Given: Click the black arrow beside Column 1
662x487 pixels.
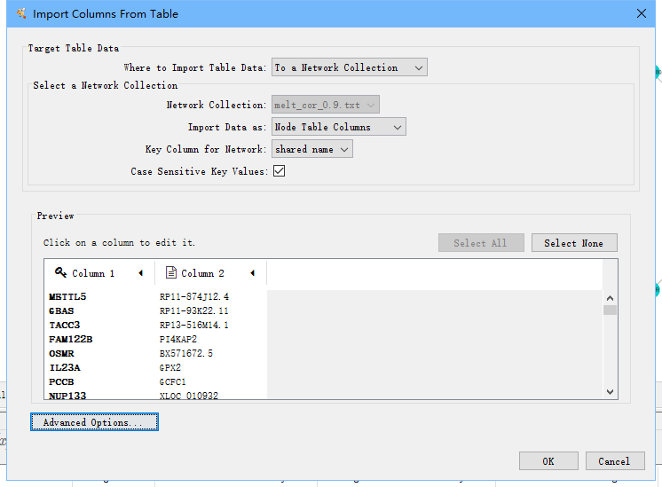Looking at the screenshot, I should coord(140,273).
